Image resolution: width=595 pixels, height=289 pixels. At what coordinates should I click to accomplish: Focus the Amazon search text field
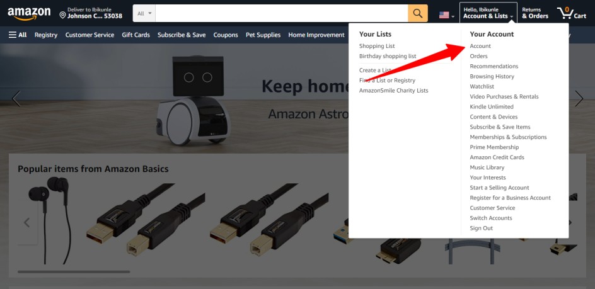tap(282, 13)
